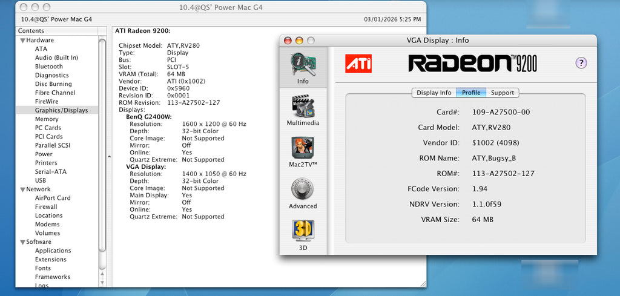
Task: Minimize the VGA Display Info window
Action: 299,41
